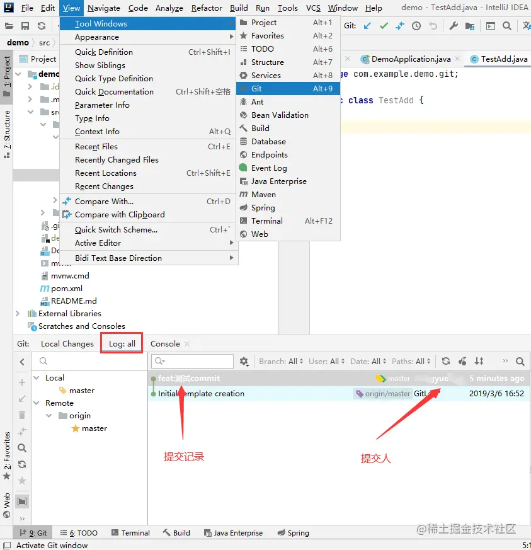This screenshot has height=550, width=531.
Task: Open the 9: Git tool window button
Action: [33, 533]
